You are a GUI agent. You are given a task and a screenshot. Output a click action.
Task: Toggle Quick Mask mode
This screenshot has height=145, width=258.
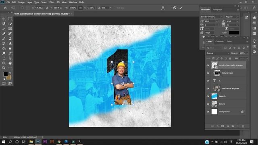pos(4,83)
